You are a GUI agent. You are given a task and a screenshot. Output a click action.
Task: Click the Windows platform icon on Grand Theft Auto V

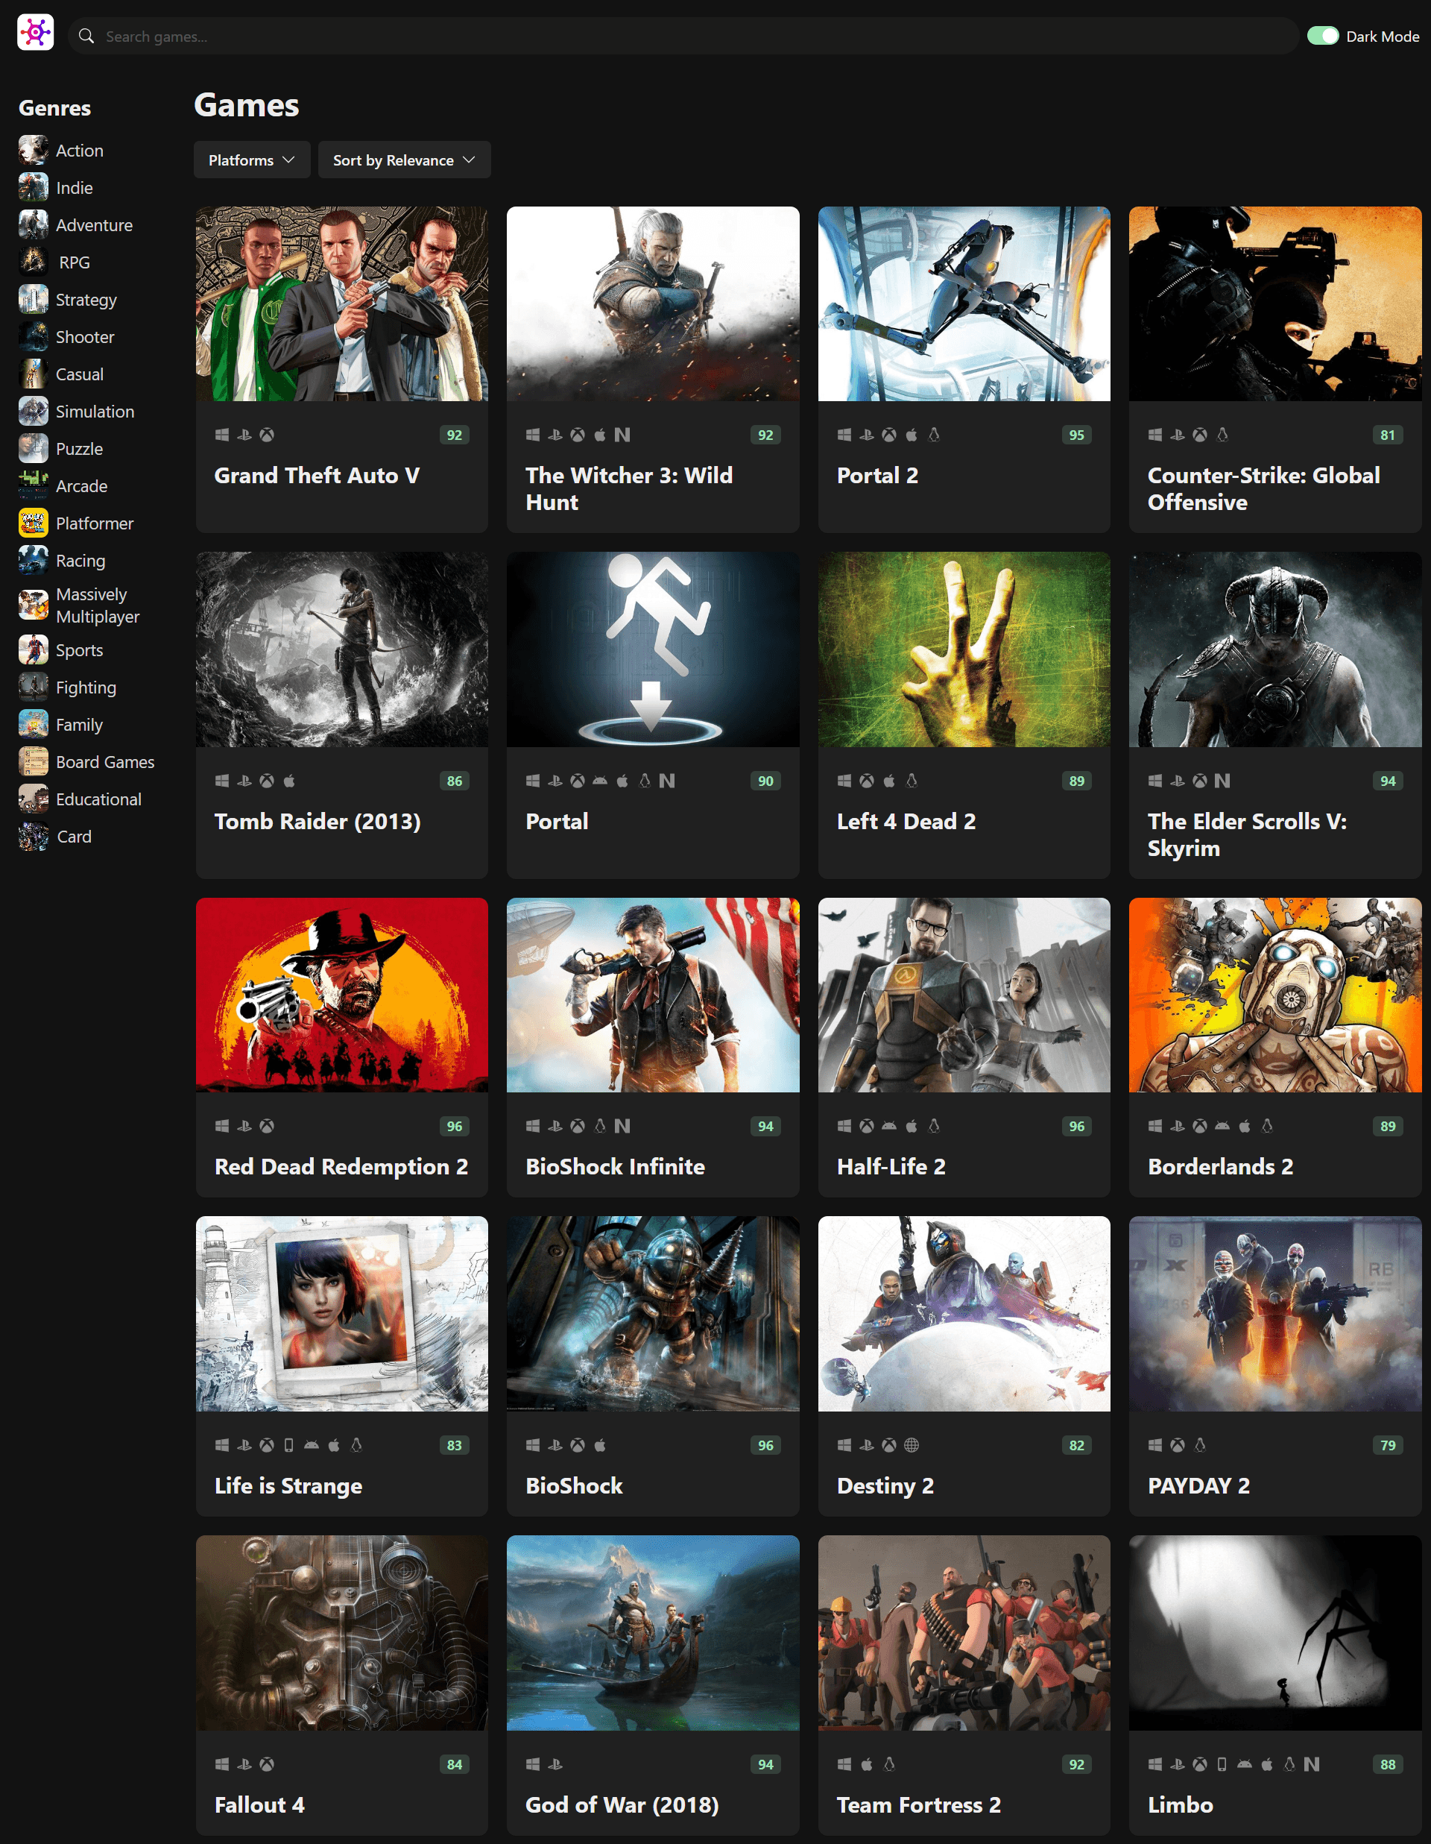[223, 433]
